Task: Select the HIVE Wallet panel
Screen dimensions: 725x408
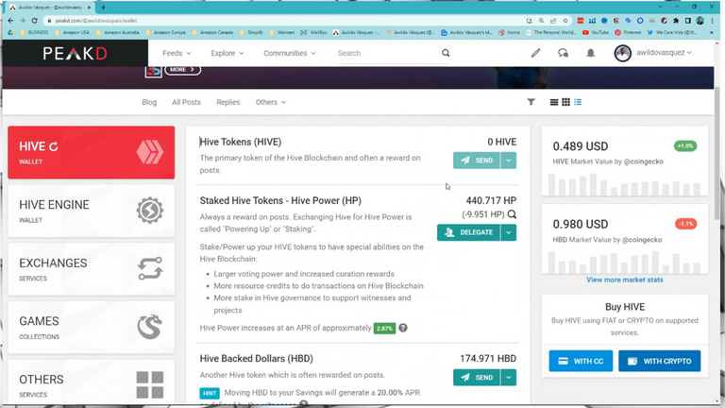Action: (91, 152)
